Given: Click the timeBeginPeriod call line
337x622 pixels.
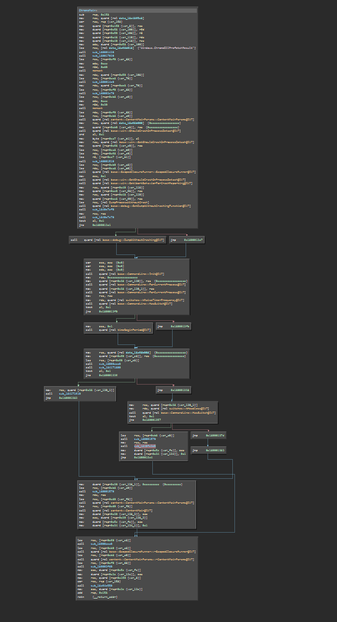Looking at the screenshot, I should pos(118,329).
